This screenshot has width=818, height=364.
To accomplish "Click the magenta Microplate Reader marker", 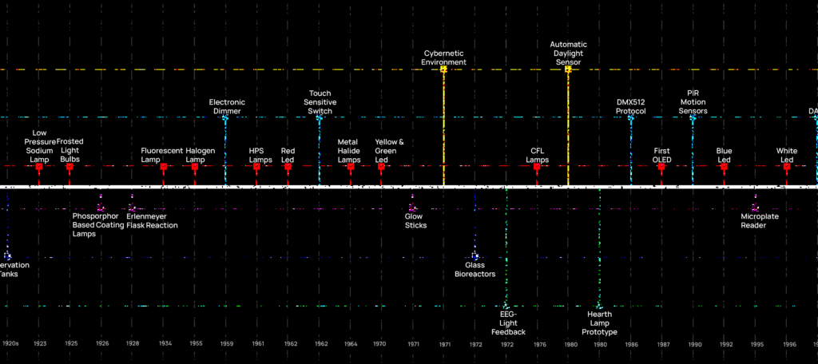I will coord(756,196).
